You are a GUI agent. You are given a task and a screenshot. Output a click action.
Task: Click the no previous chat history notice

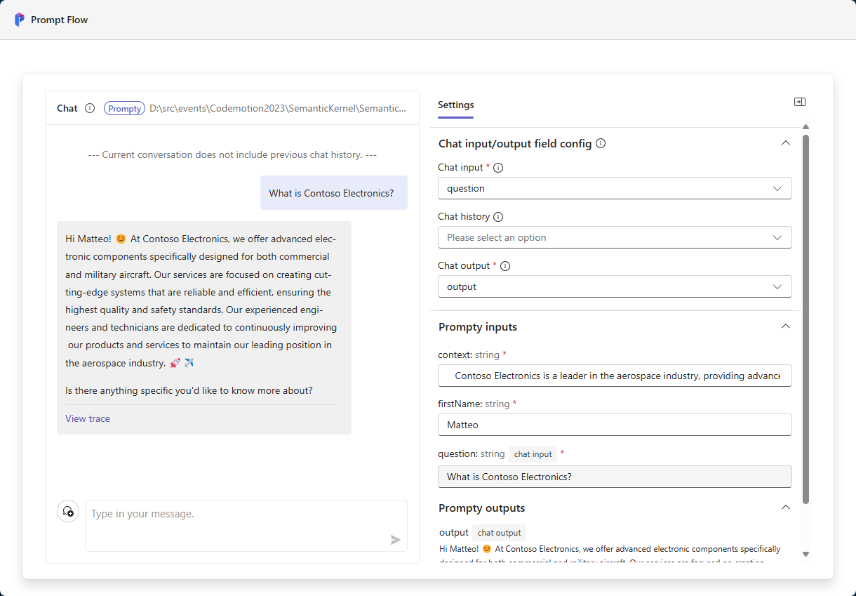pos(232,154)
